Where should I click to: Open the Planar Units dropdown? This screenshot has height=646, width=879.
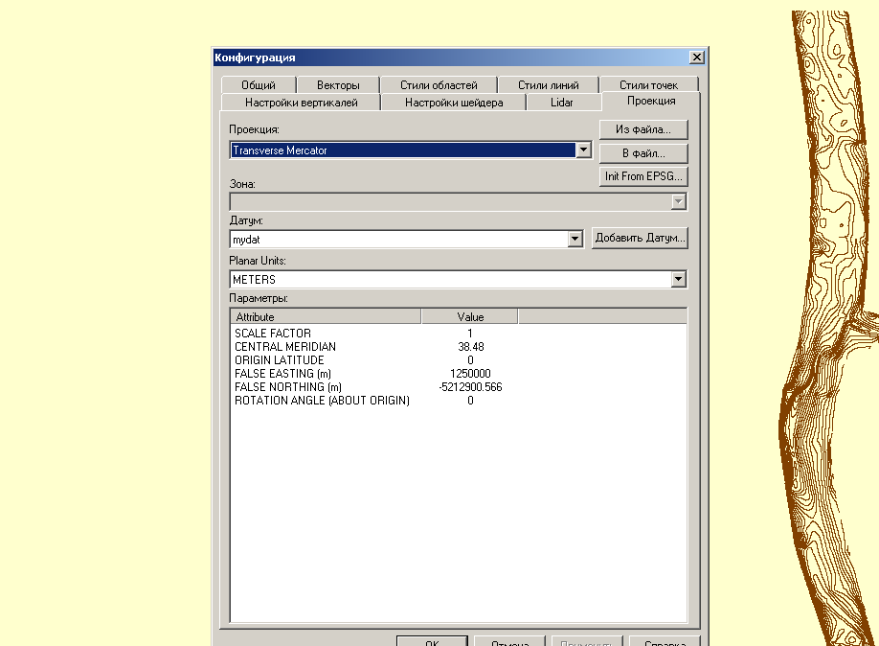point(678,280)
